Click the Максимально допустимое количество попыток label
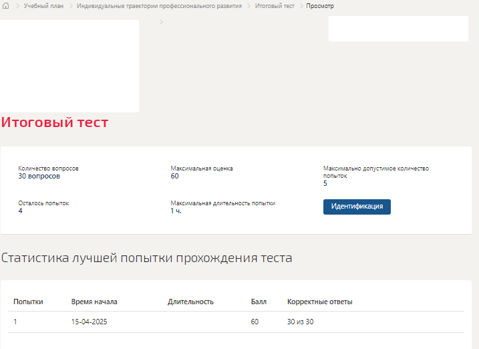This screenshot has width=479, height=349. pyautogui.click(x=376, y=172)
